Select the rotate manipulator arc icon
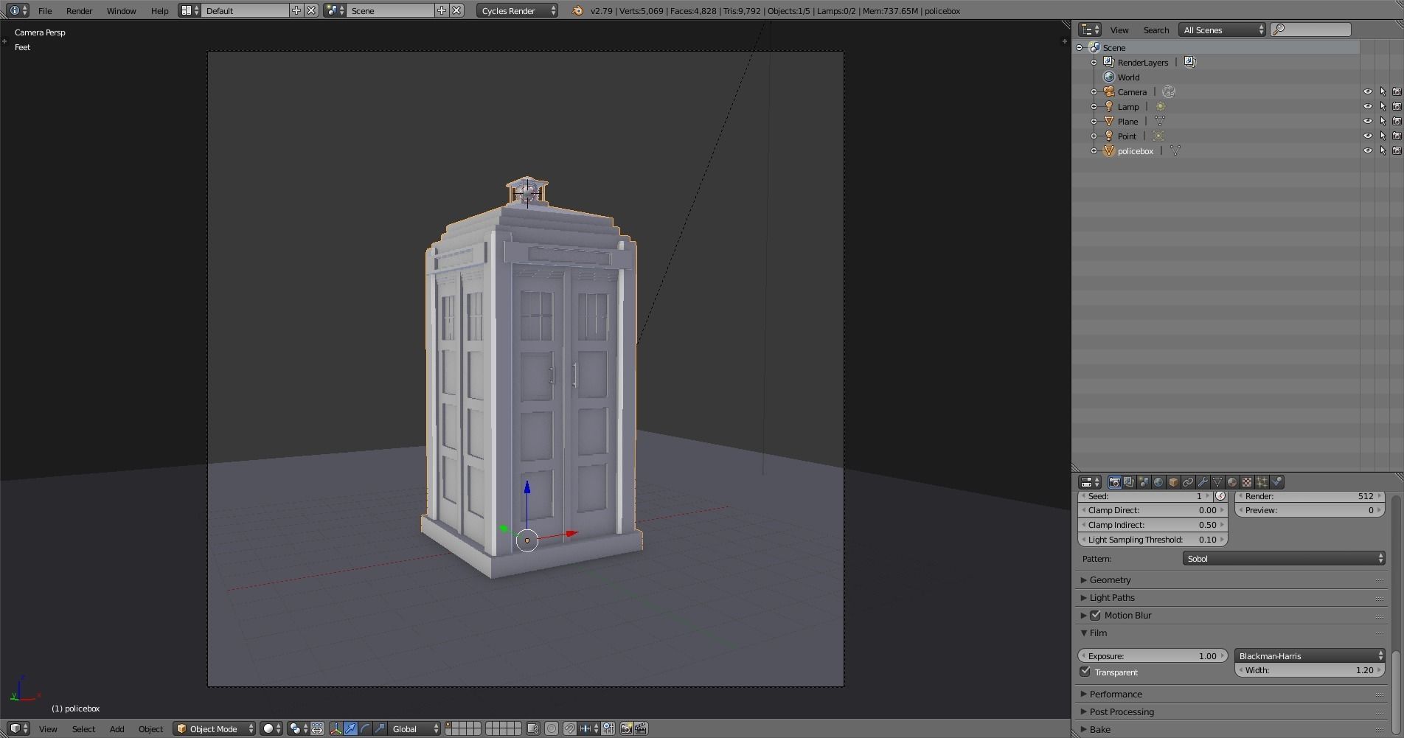 (x=366, y=729)
